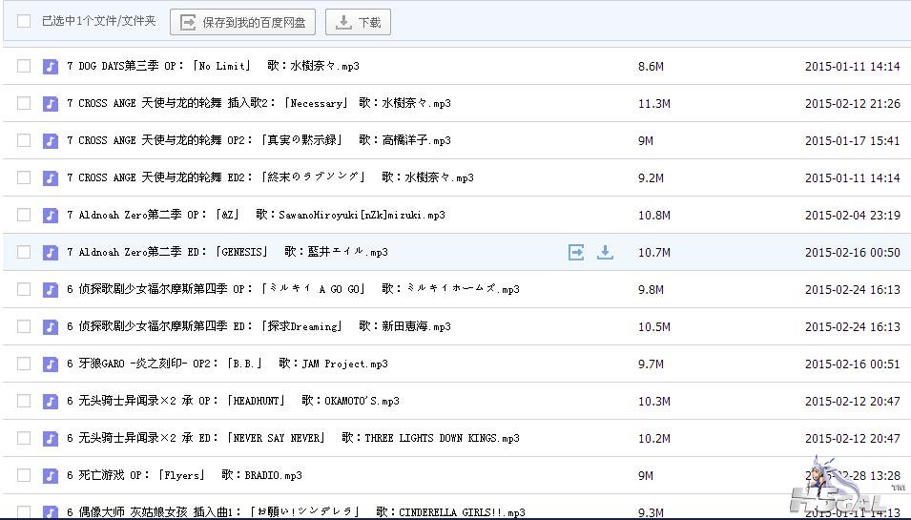Click music icon for HEADHUNT file

click(x=51, y=401)
